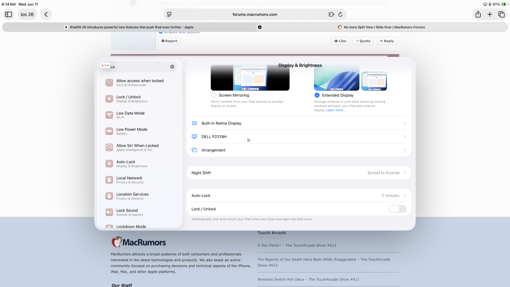
Task: Open the tab overview icon
Action: 501,15
